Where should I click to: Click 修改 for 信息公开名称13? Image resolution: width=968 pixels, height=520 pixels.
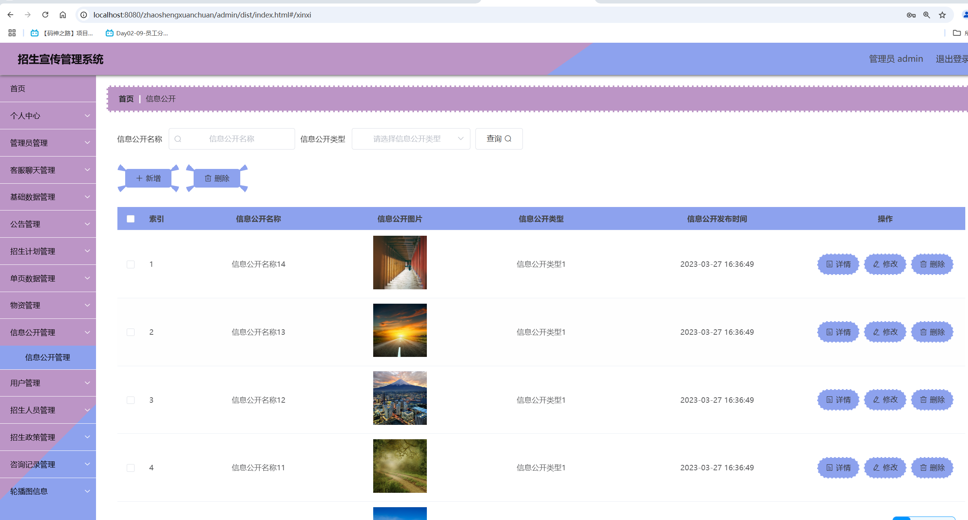[885, 332]
